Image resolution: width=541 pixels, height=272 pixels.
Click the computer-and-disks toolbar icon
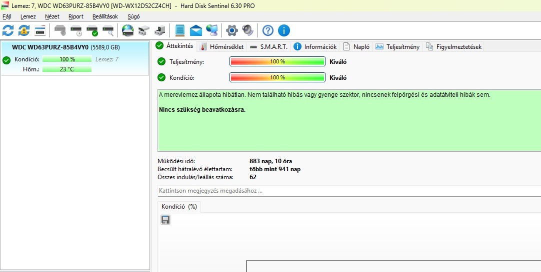(159, 30)
